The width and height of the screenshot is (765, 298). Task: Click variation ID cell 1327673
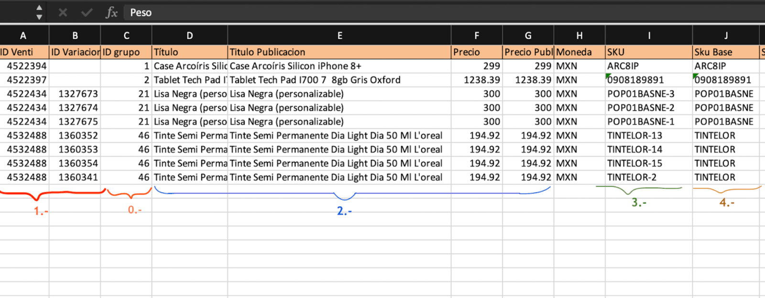point(75,94)
